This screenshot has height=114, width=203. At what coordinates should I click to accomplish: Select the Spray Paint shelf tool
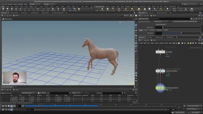(x=53, y=9)
